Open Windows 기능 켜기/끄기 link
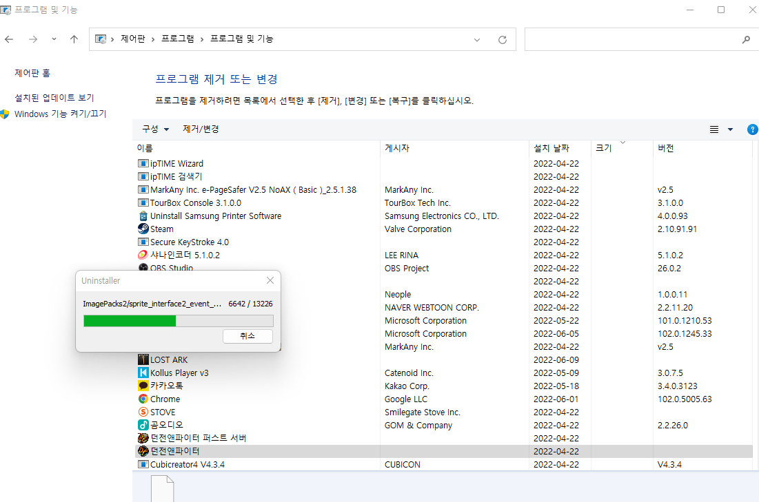This screenshot has height=502, width=759. click(61, 114)
